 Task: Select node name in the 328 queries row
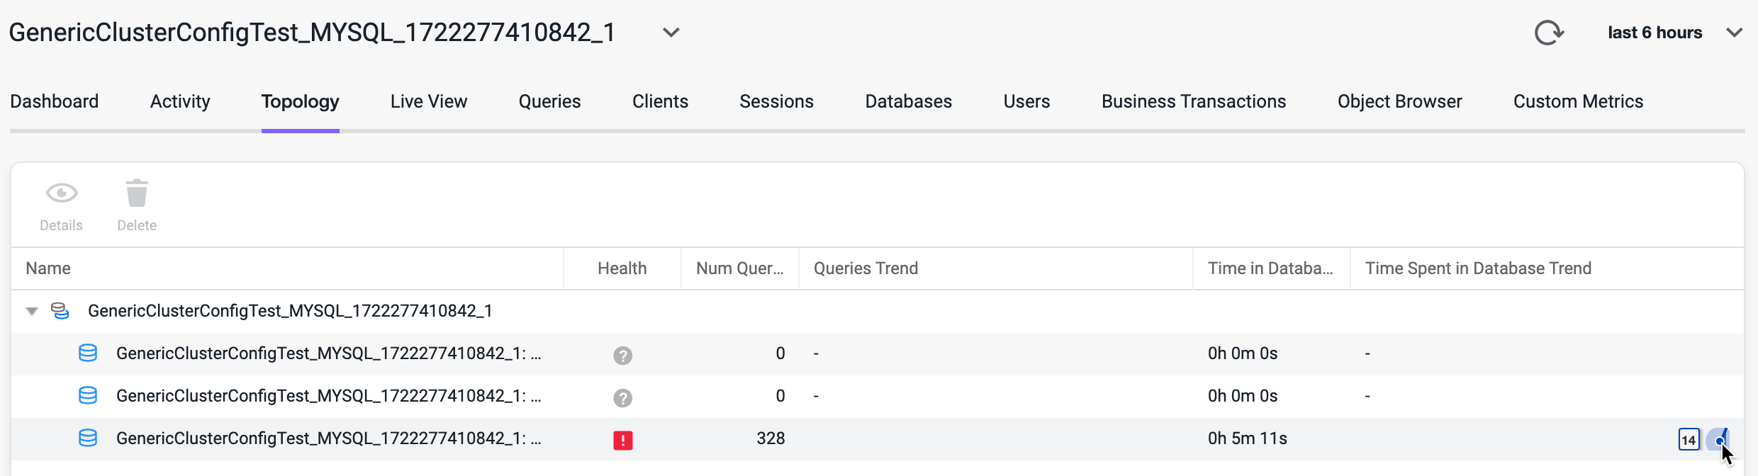tap(329, 438)
